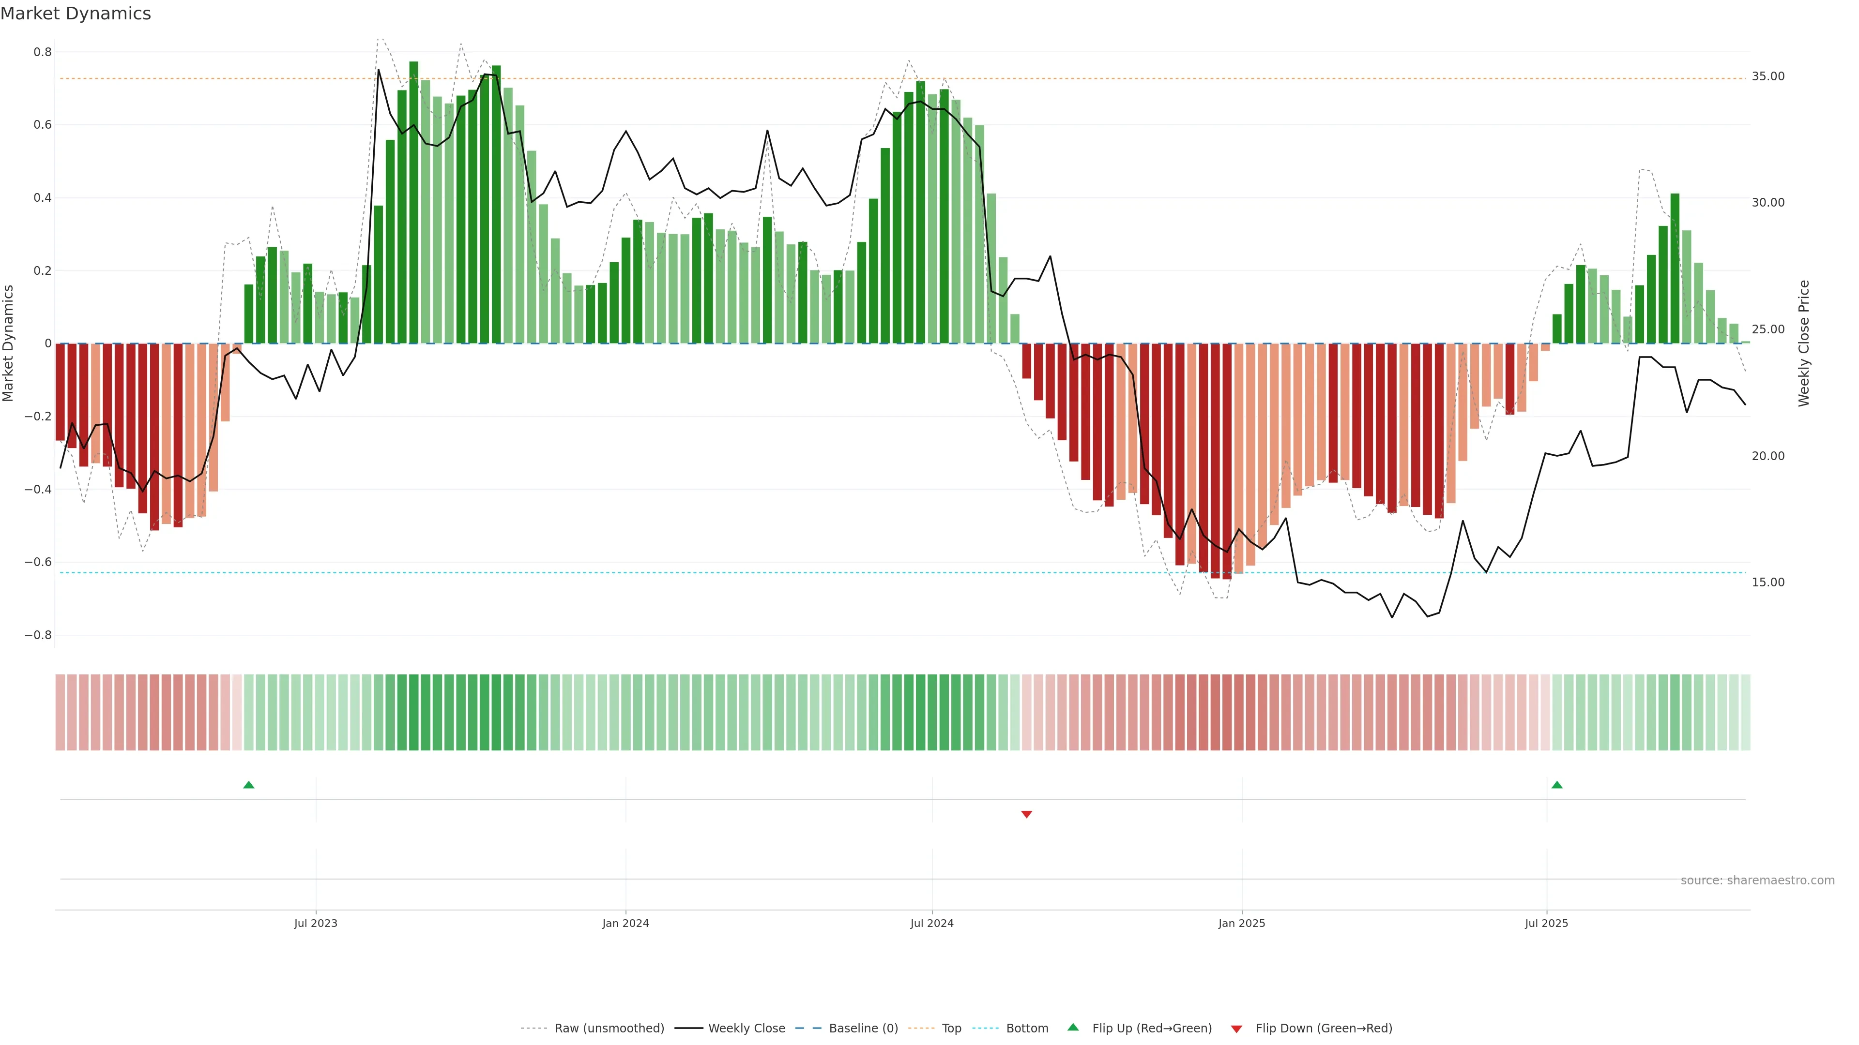Click the Jul 2023 x-axis label
This screenshot has width=1859, height=1045.
(315, 923)
